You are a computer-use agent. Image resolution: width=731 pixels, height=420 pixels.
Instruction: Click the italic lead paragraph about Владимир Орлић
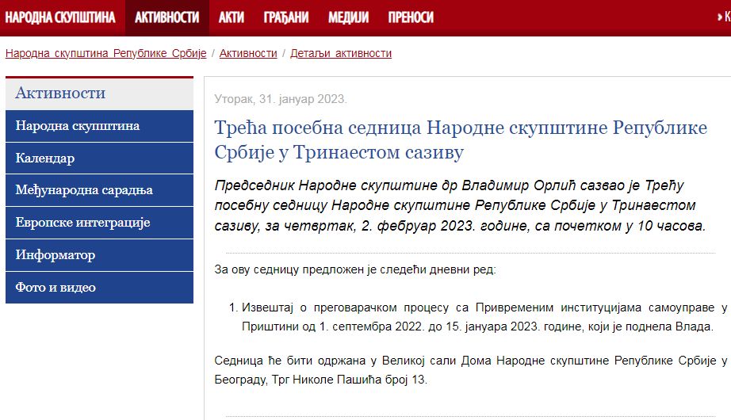coord(460,206)
